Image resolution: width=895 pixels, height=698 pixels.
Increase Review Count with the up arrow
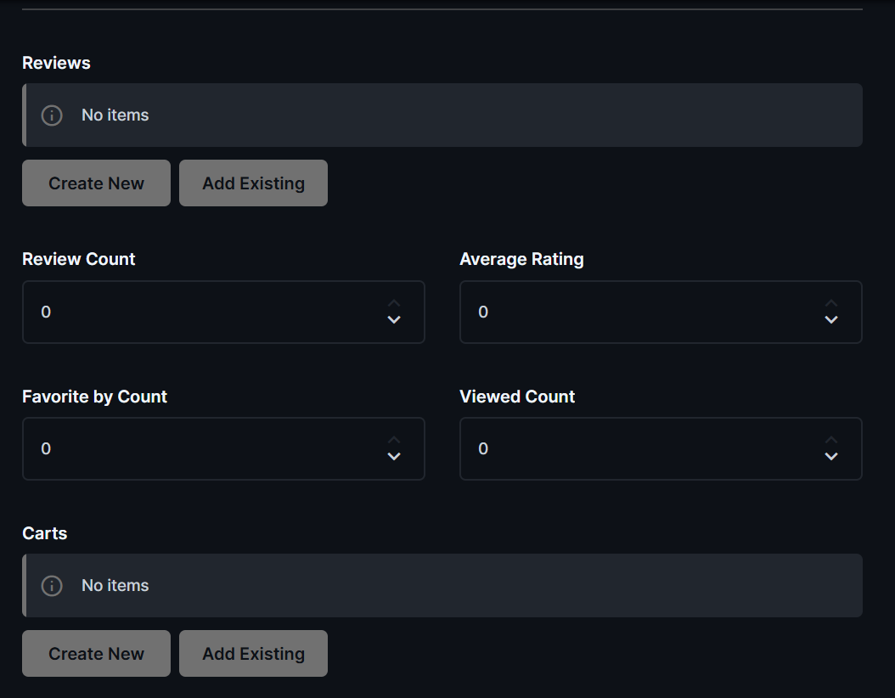tap(394, 303)
